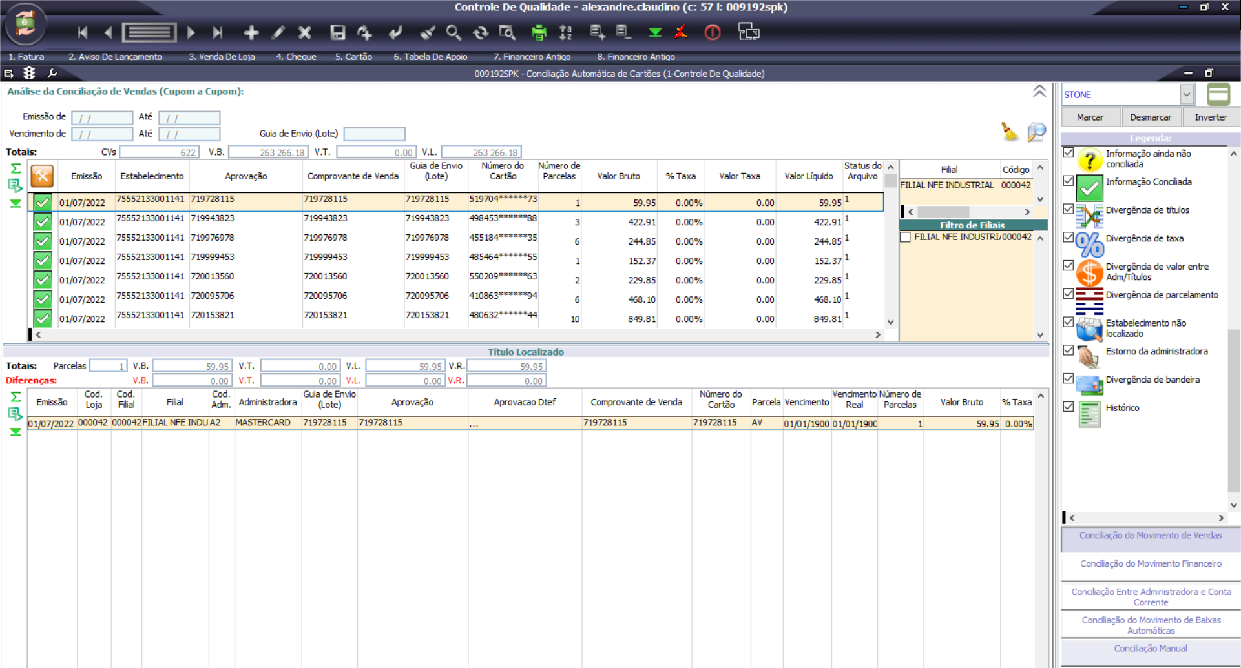Click the Guia de Envio (Lote) field
Image resolution: width=1241 pixels, height=668 pixels.
click(x=374, y=134)
